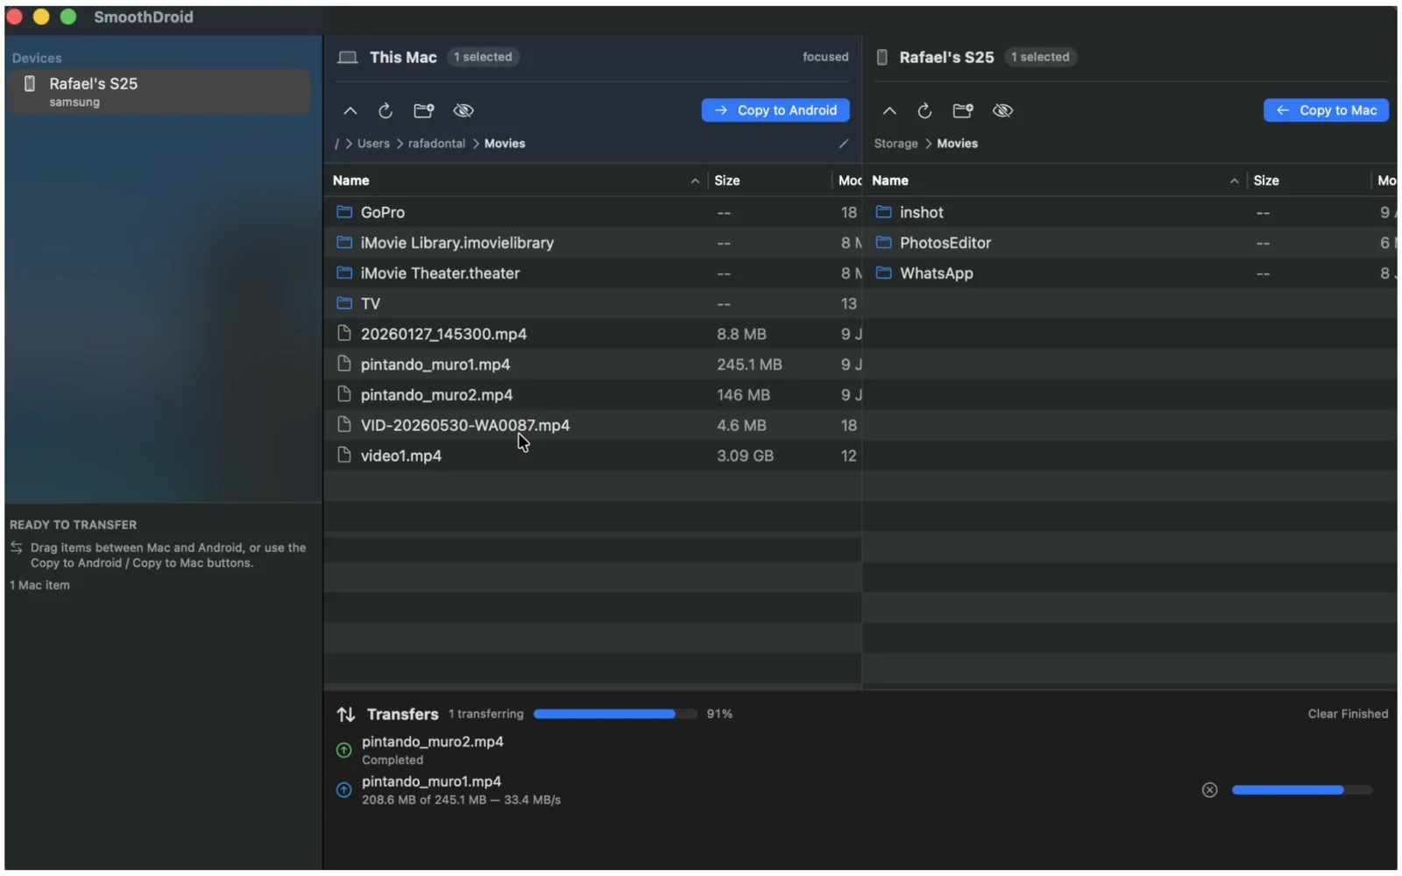
Task: Navigate to Users in Mac breadcrumb
Action: click(x=373, y=144)
